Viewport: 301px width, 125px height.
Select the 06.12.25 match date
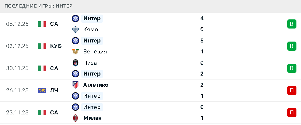coord(17,24)
